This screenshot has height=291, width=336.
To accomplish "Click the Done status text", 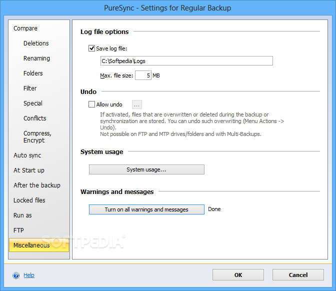I will (214, 209).
